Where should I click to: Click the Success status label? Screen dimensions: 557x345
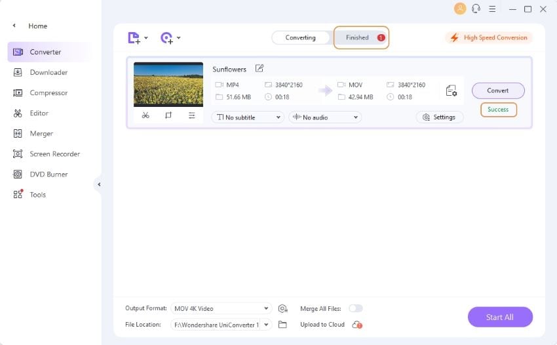(x=499, y=110)
